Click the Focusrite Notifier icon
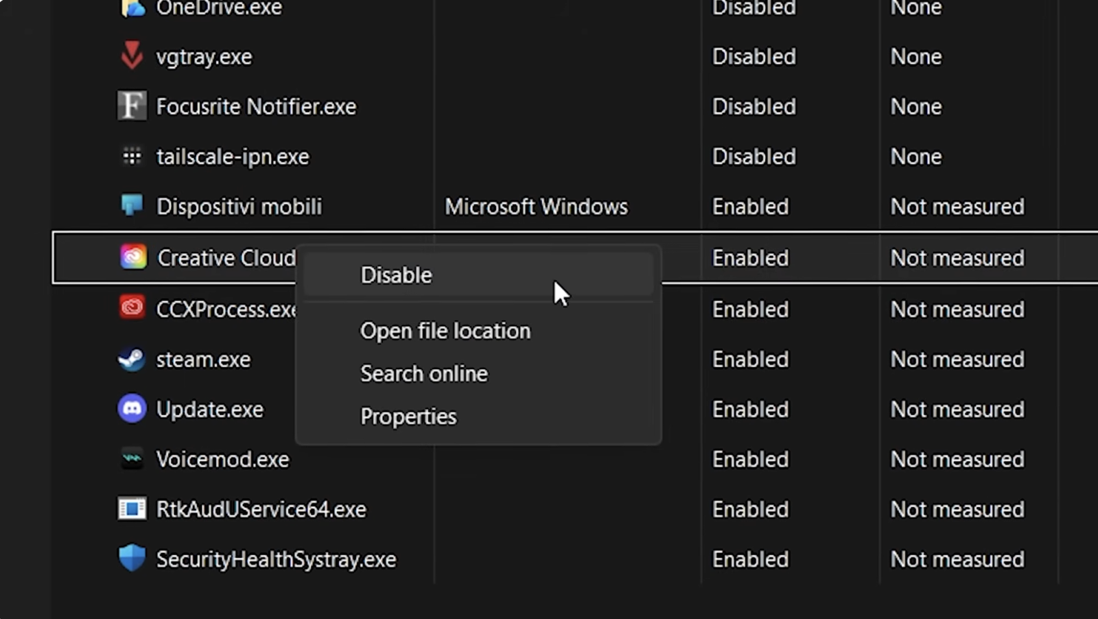This screenshot has width=1098, height=619. (x=132, y=106)
